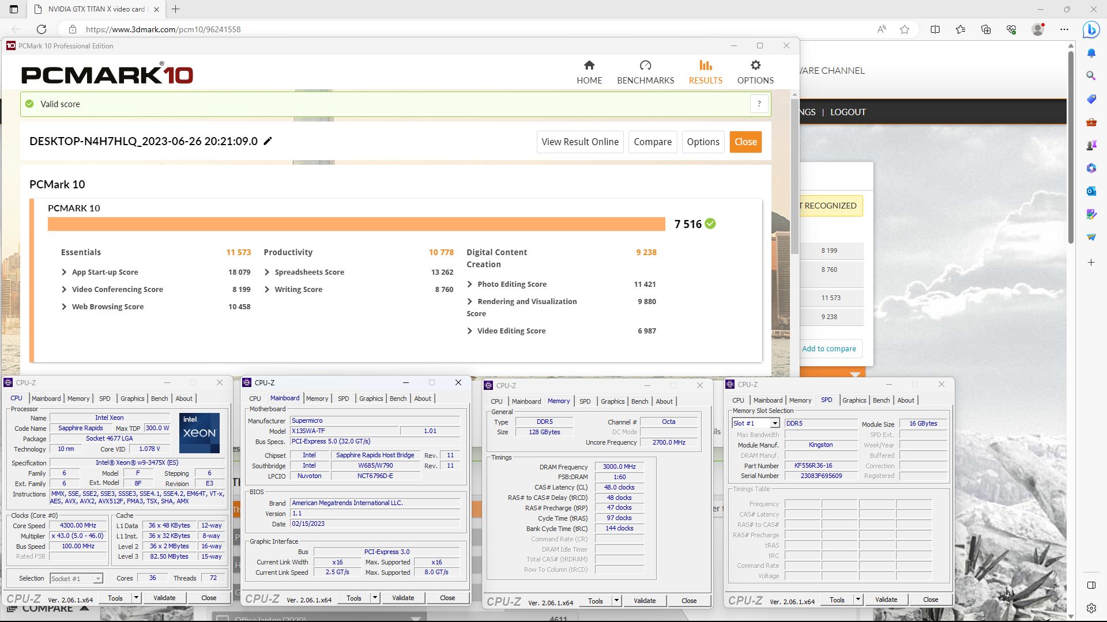Click browser profile avatar icon

click(x=1038, y=29)
